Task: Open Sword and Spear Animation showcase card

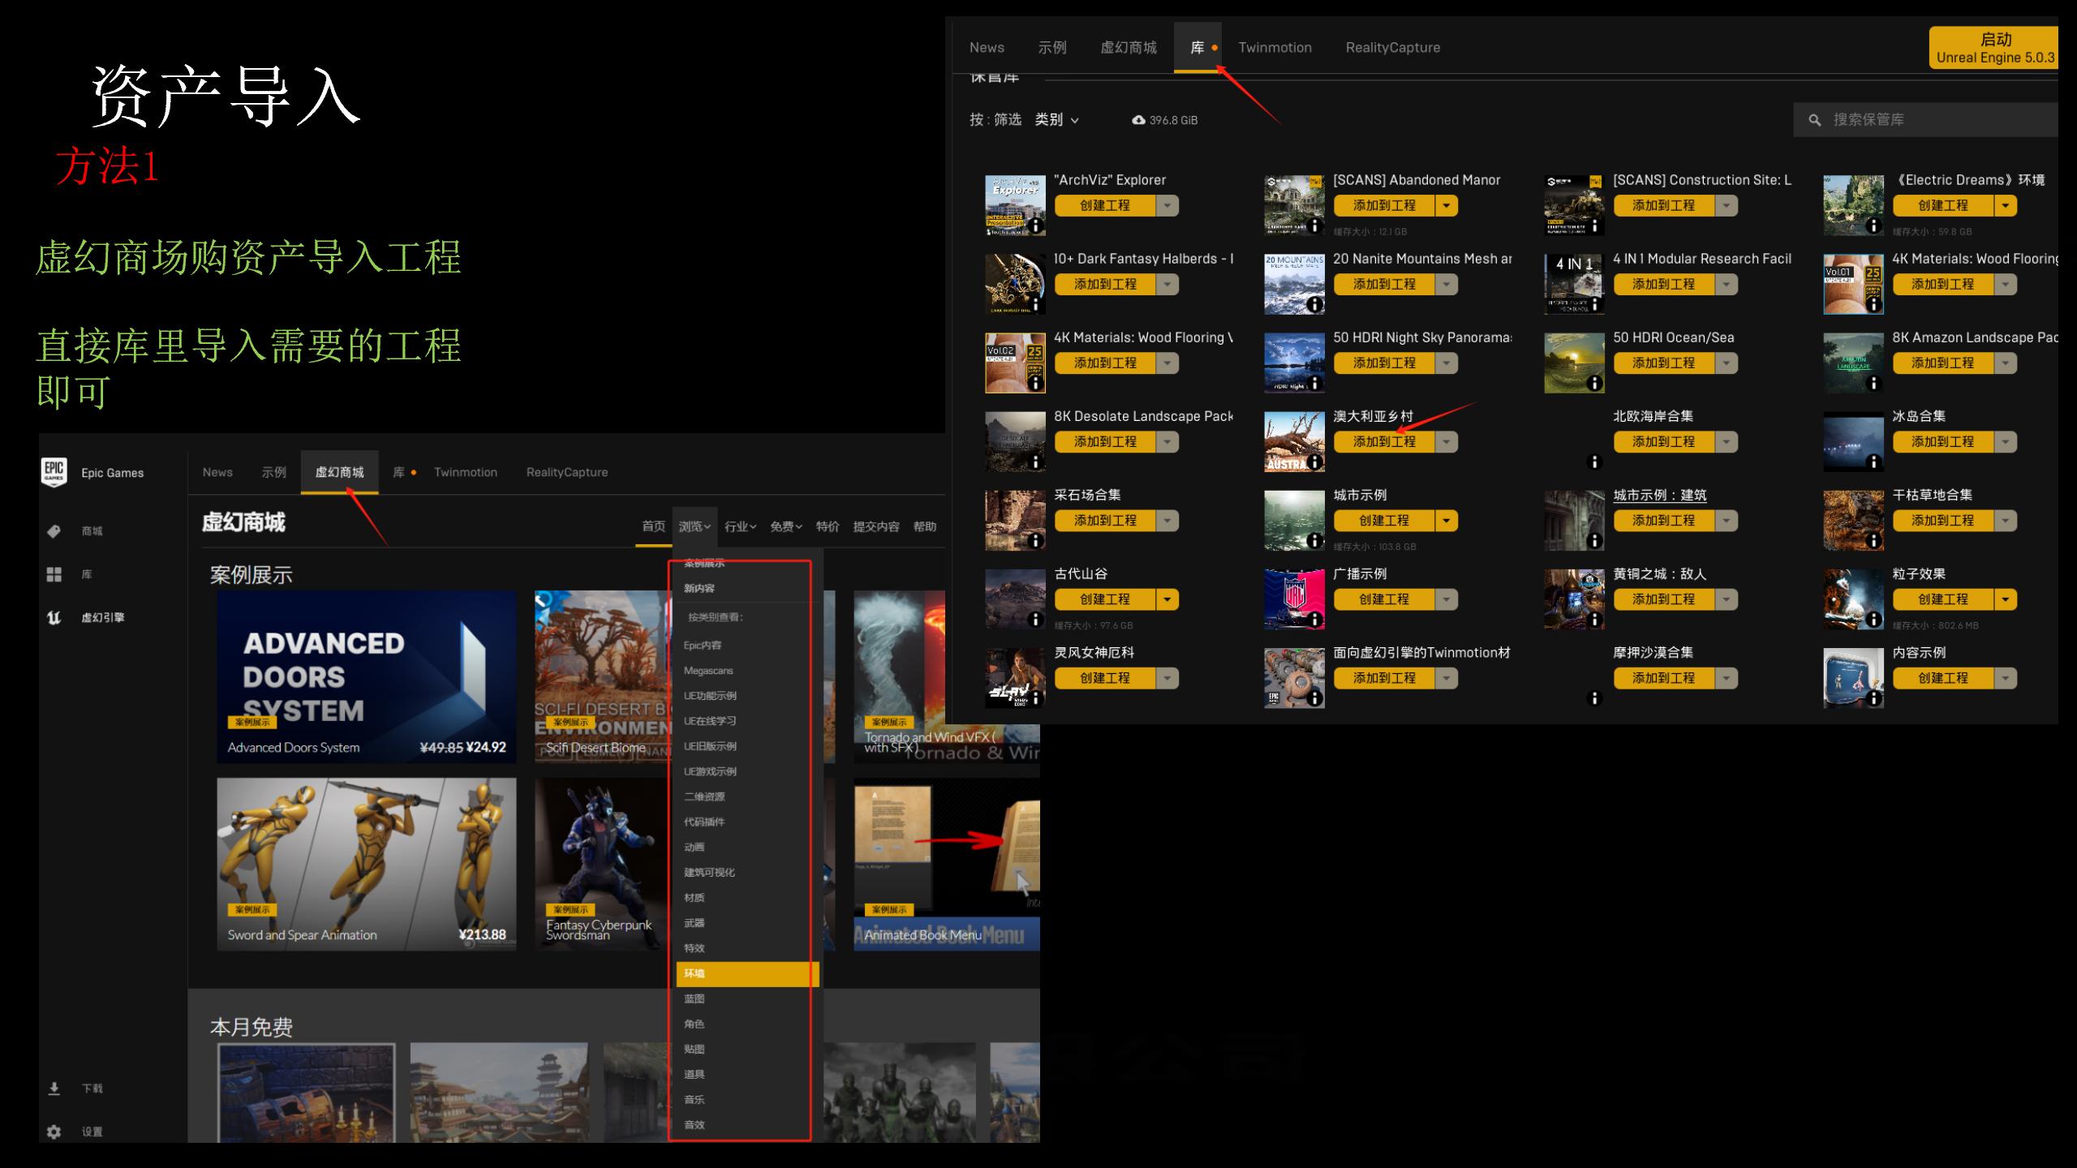Action: tap(367, 865)
